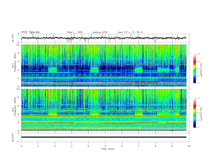Screen dimensions: 213x164
Task: Click the log(PSD) label beside ch.2 colorbar
Action: point(201,114)
